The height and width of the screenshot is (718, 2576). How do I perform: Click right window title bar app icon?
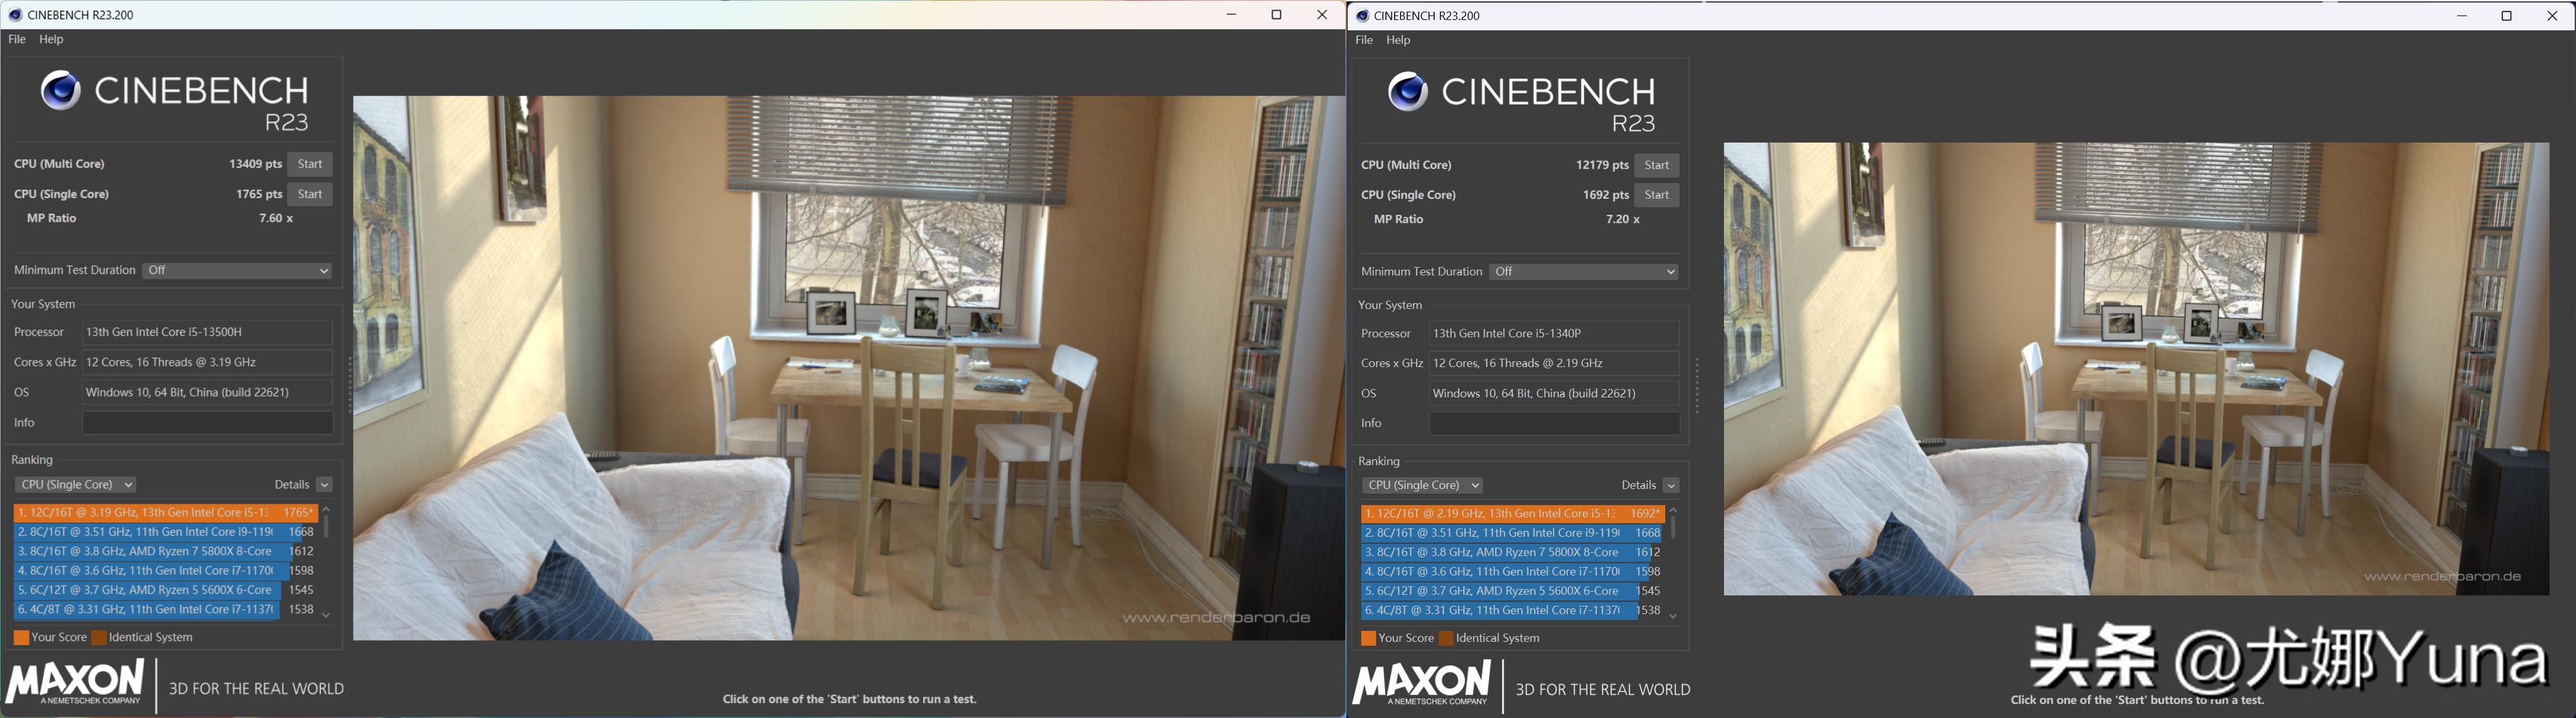(1362, 16)
